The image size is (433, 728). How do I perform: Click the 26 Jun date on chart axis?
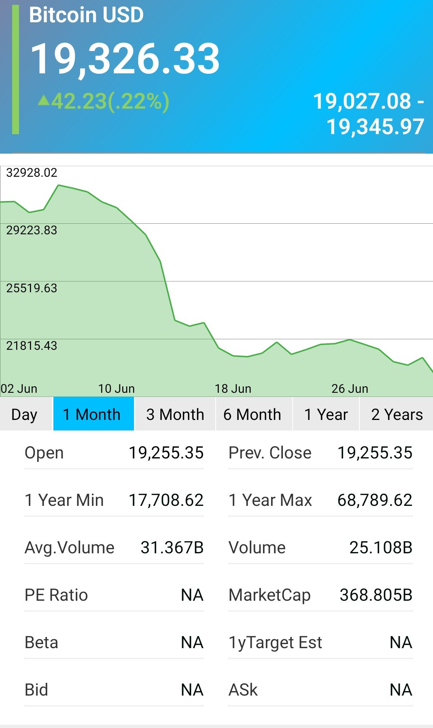(350, 389)
